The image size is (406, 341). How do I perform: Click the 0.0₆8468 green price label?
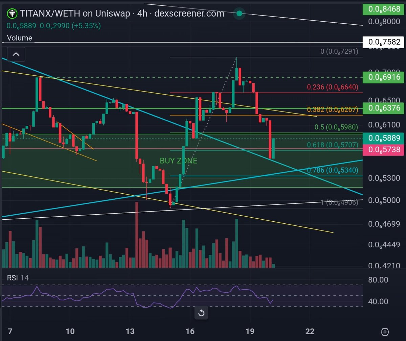[x=384, y=9]
